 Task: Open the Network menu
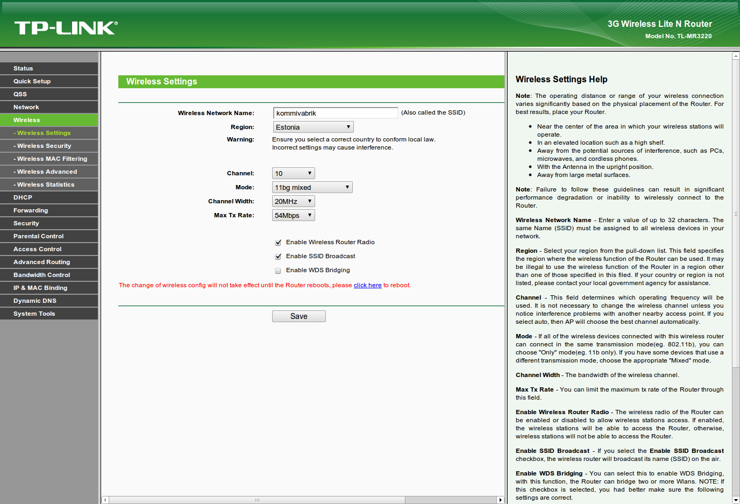click(x=49, y=107)
